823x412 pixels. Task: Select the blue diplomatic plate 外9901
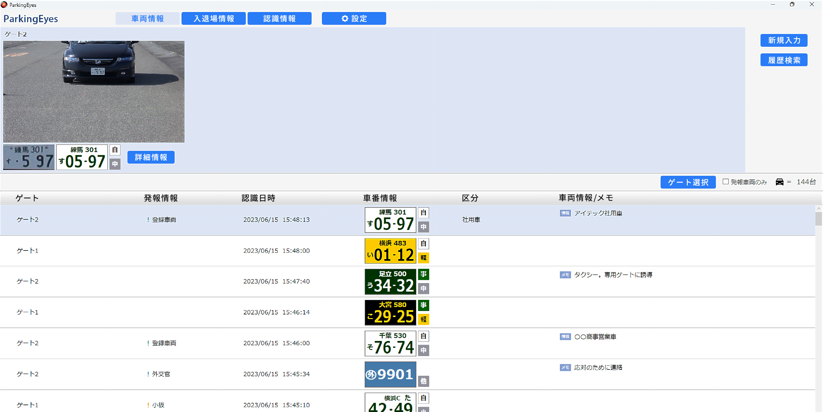pyautogui.click(x=390, y=374)
